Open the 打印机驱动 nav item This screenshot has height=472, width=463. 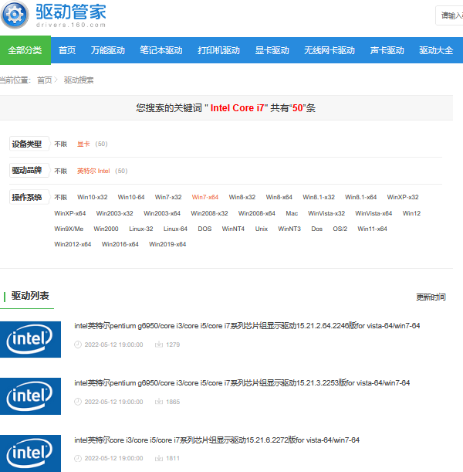tap(218, 50)
